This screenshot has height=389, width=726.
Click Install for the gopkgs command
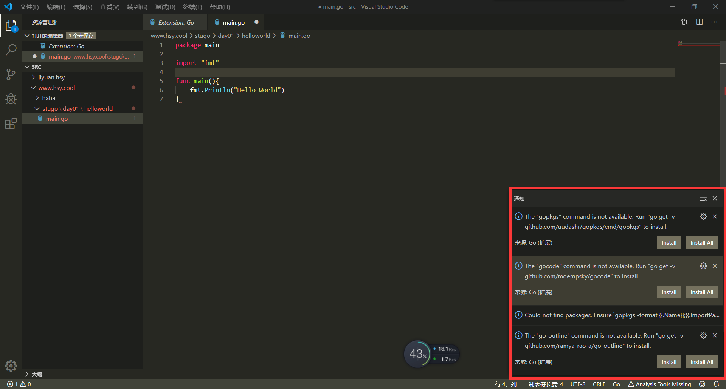(x=669, y=243)
